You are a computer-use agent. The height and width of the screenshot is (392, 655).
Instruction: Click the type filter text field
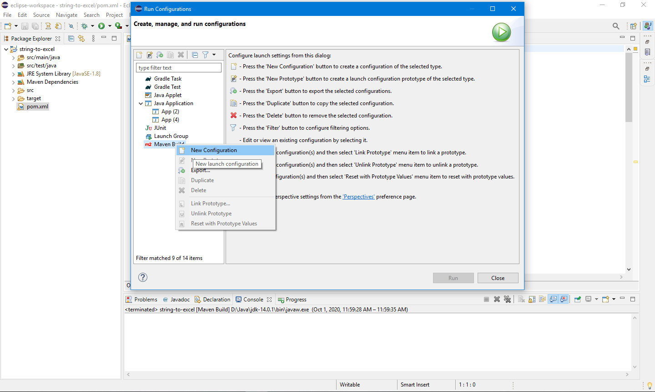click(178, 68)
